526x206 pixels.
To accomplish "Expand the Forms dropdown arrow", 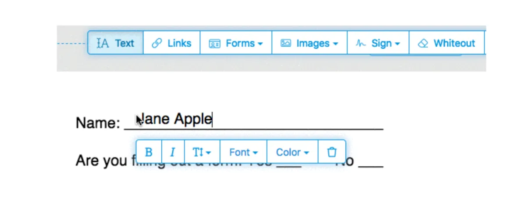I will point(260,44).
